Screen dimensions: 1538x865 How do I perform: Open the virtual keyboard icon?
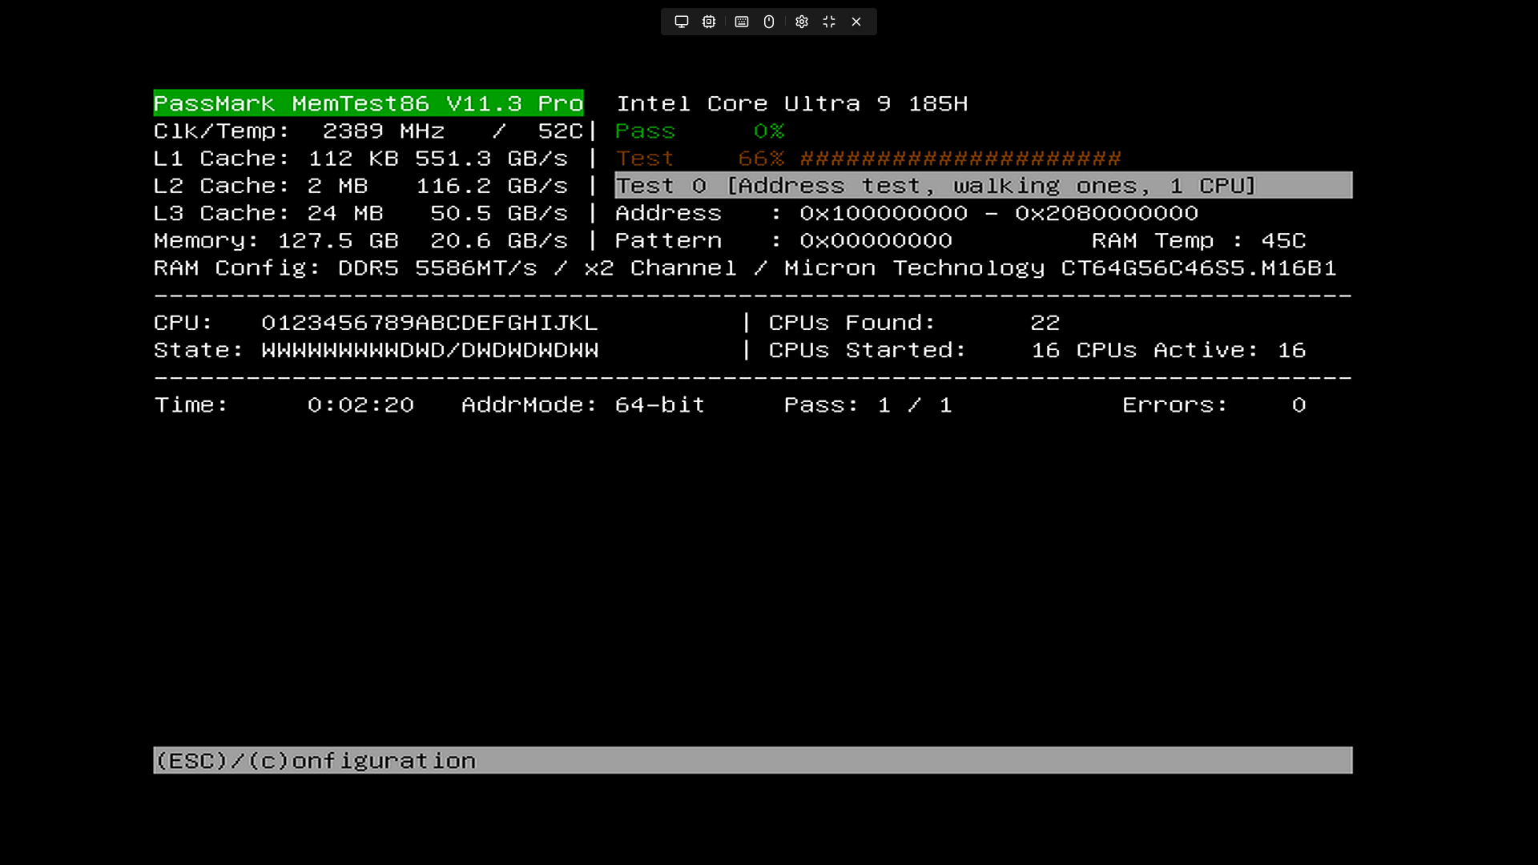742,22
